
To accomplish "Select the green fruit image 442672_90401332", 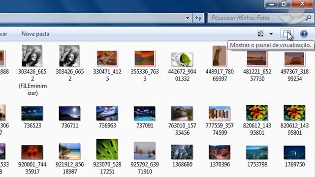I will click(182, 59).
